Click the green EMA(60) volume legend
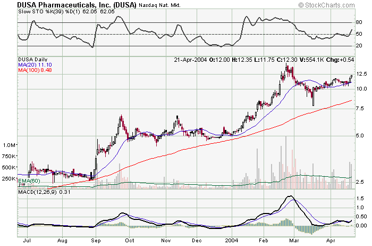The width and height of the screenshot is (372, 246). tap(29, 181)
